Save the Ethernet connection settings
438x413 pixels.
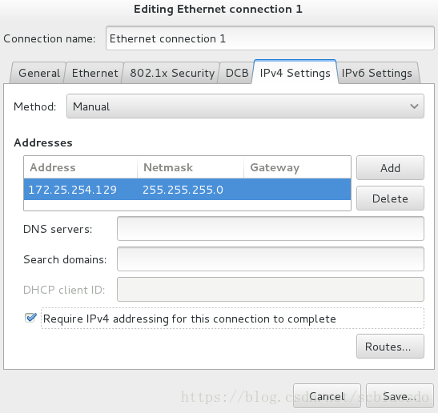[x=400, y=395]
